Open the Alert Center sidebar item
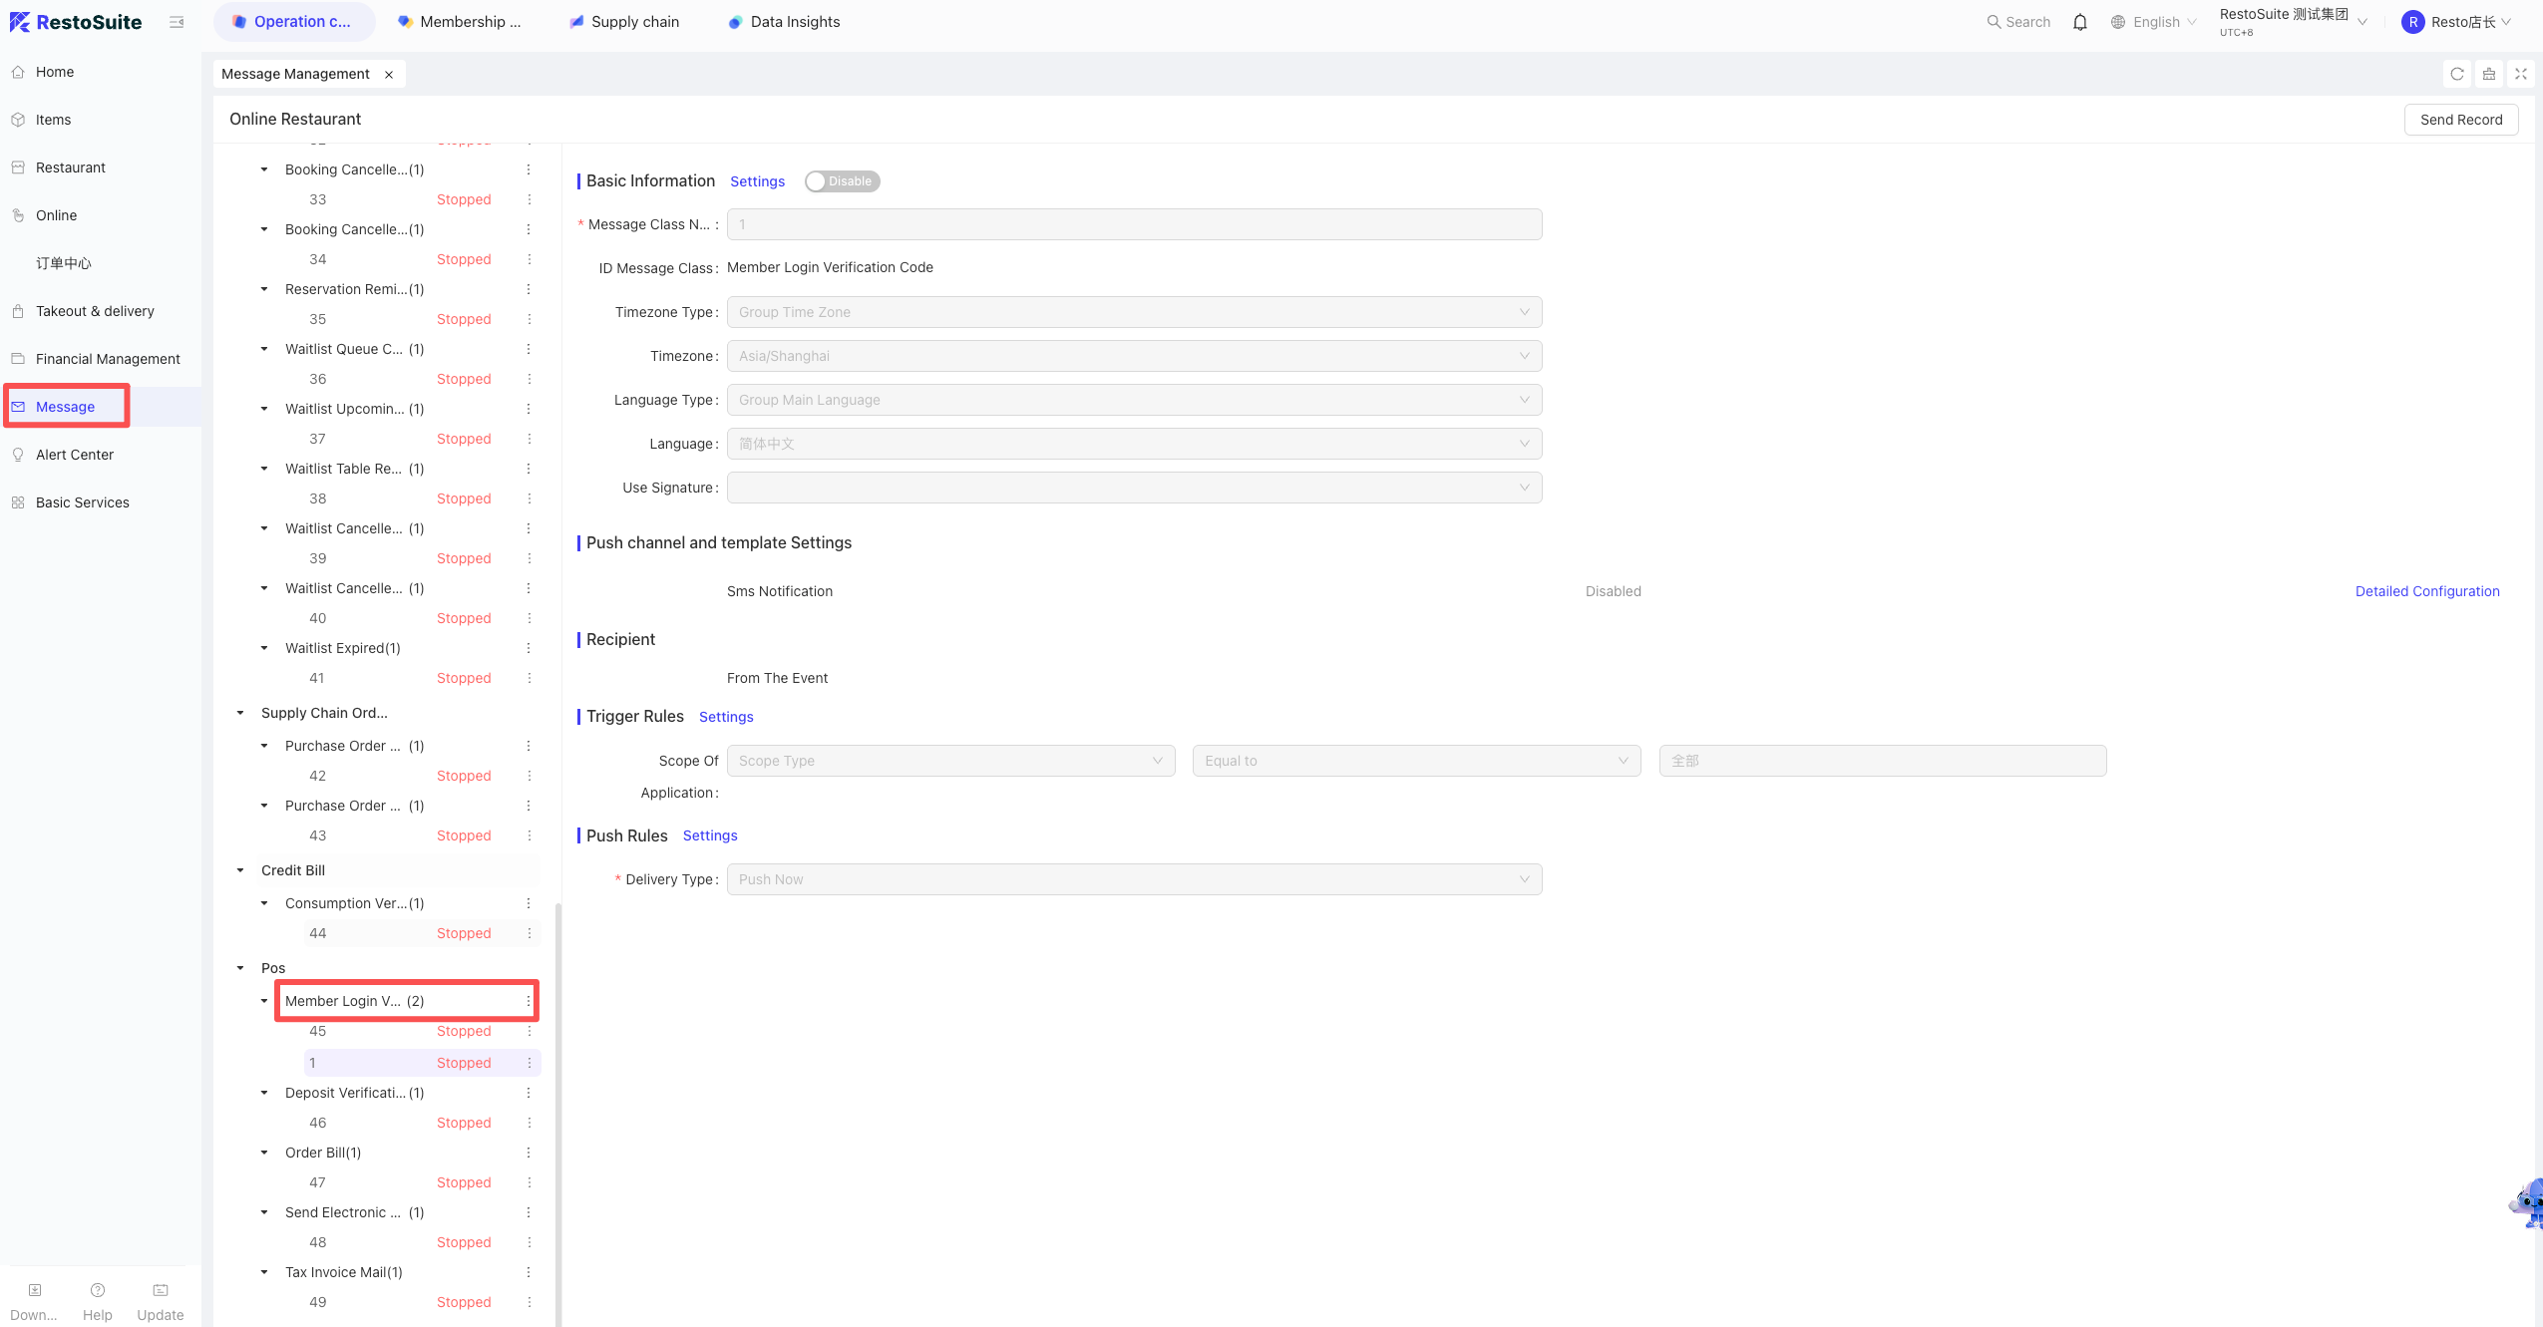The height and width of the screenshot is (1327, 2543). [75, 455]
